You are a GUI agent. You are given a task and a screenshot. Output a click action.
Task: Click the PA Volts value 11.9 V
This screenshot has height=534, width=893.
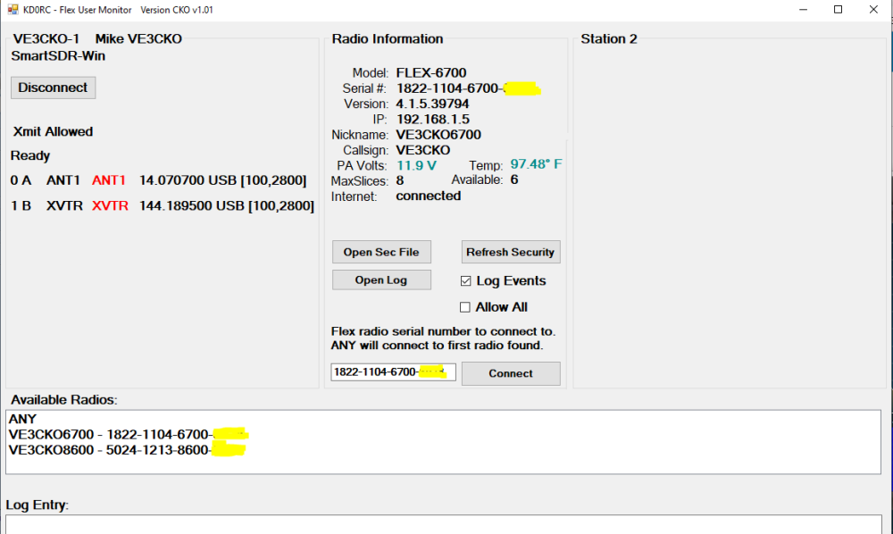pyautogui.click(x=416, y=166)
